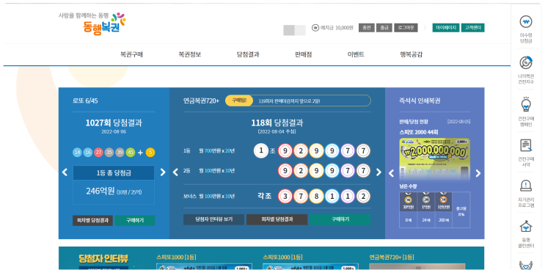The width and height of the screenshot is (545, 273).
Task: Click the white group ball 1 in 1등 row
Action: click(x=261, y=150)
